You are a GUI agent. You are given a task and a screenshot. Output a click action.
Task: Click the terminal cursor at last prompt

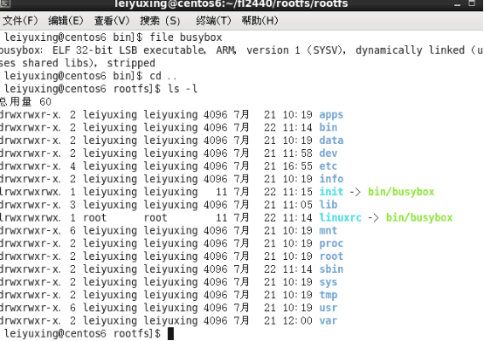pos(170,334)
